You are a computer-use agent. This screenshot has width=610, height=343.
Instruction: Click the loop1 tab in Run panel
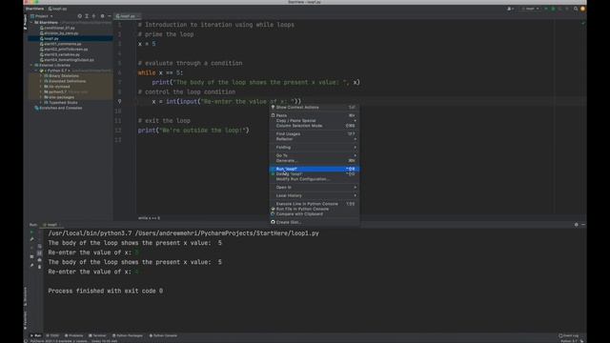[x=52, y=225]
